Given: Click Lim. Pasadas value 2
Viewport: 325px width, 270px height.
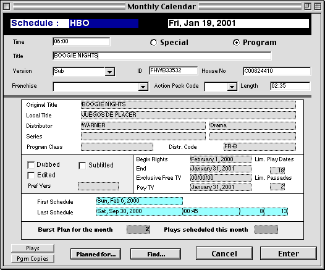Looking at the screenshot, I should (x=277, y=187).
